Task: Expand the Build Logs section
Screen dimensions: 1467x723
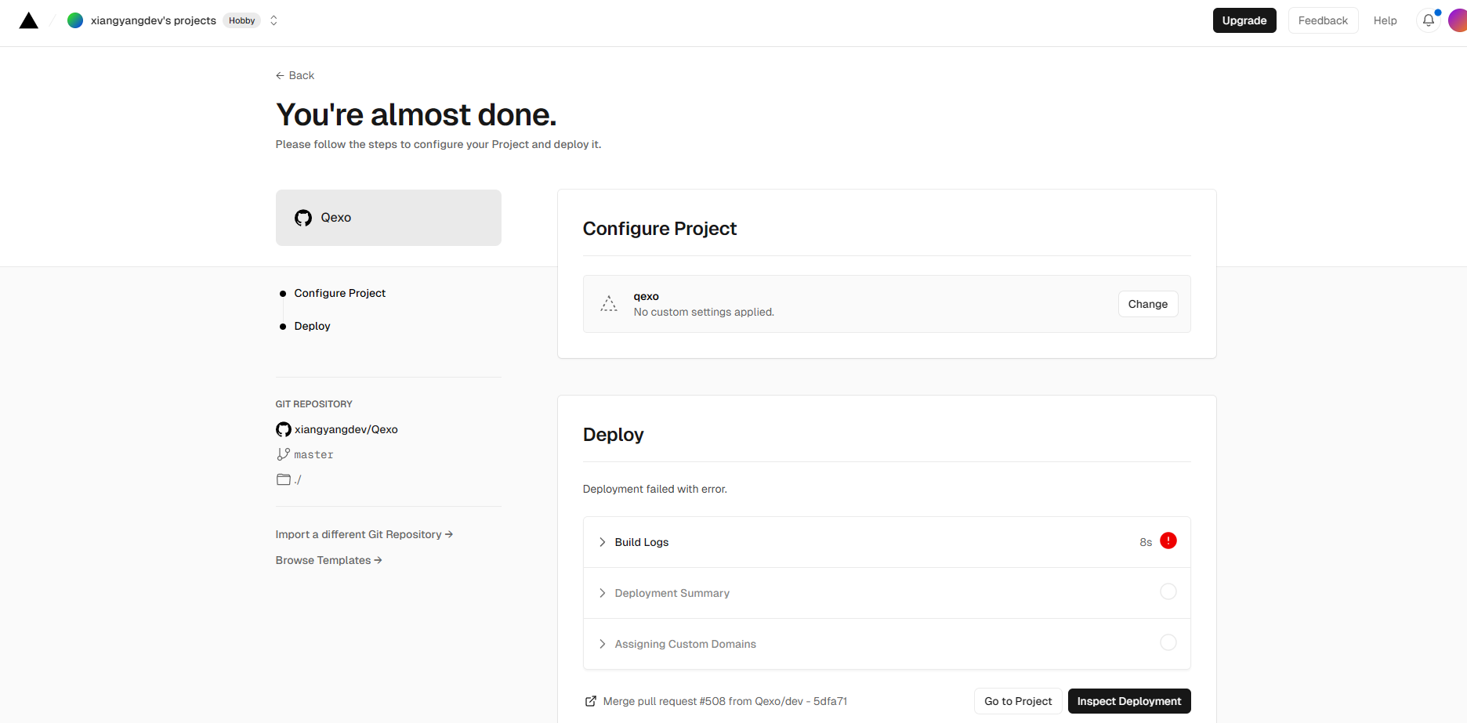Action: (x=887, y=542)
